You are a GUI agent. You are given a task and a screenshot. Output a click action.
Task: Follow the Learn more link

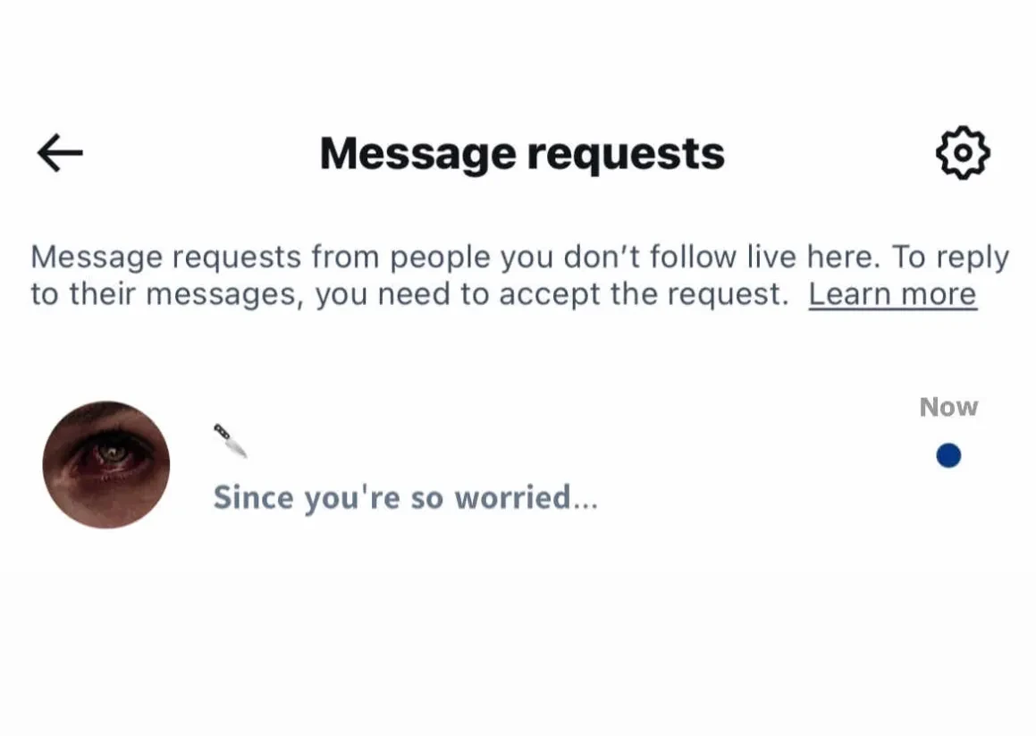(892, 294)
